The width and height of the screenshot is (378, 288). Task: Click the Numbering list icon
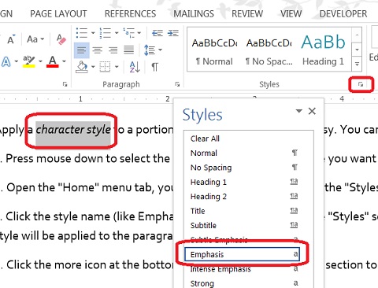(106, 33)
